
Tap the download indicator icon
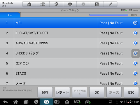(x=117, y=102)
